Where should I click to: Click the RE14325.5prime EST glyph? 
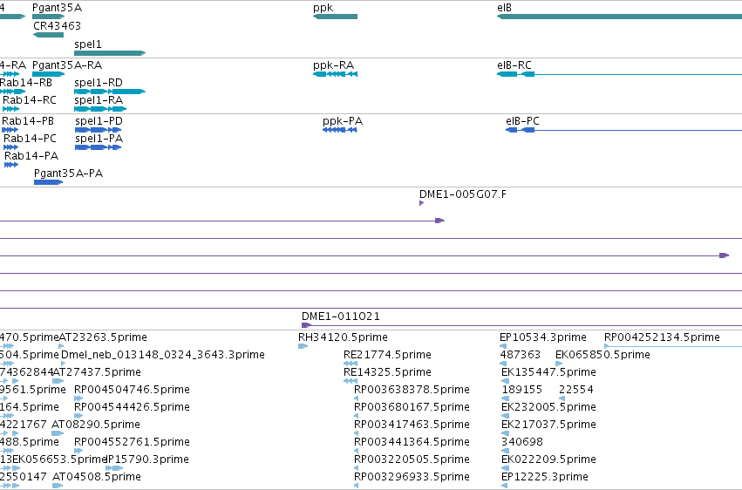(351, 381)
